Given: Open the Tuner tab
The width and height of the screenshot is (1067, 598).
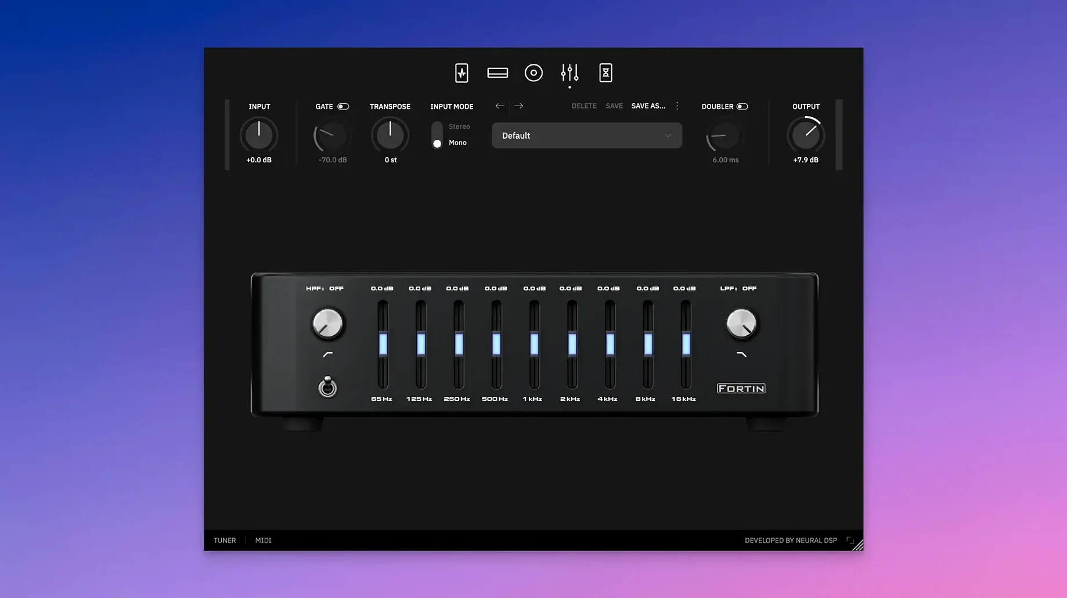Looking at the screenshot, I should click(x=225, y=541).
